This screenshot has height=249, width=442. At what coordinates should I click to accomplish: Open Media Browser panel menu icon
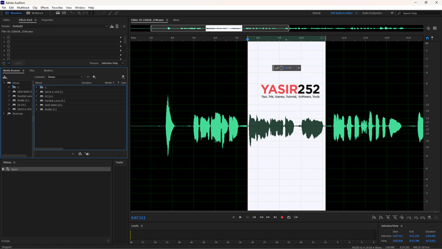pos(23,71)
